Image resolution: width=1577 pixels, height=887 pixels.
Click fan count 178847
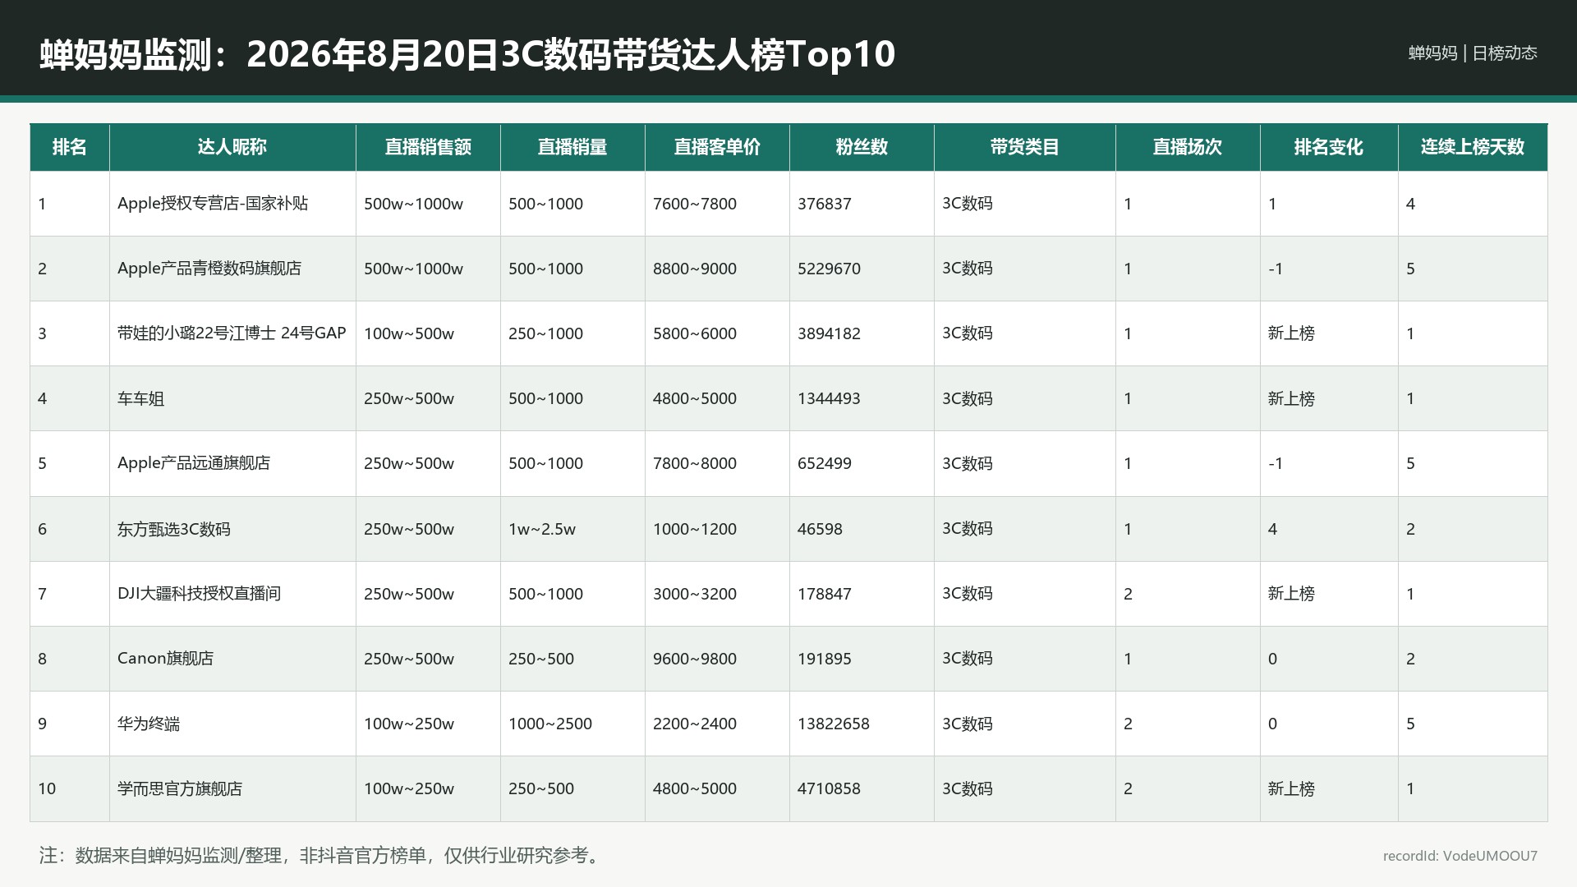click(824, 594)
